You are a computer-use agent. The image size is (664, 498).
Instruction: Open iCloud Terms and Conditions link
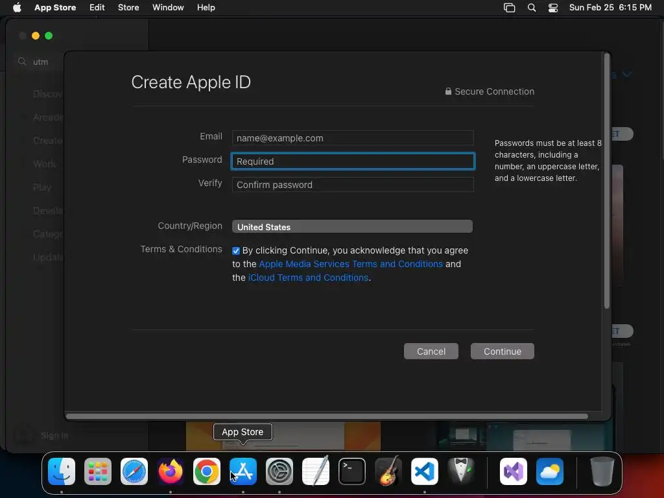[x=308, y=278]
